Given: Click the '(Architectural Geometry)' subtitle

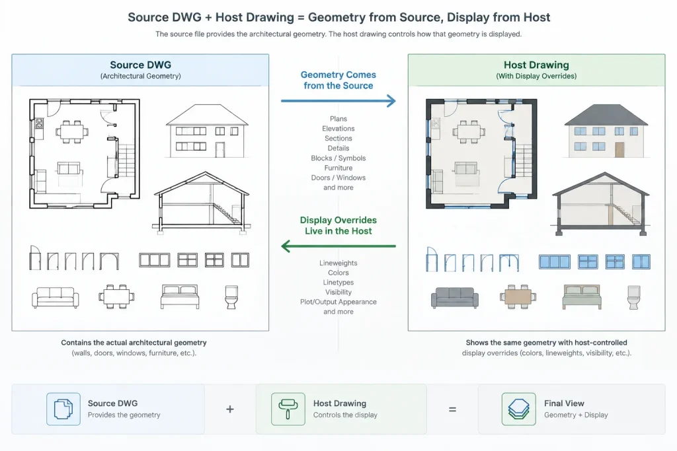Looking at the screenshot, I should (140, 77).
